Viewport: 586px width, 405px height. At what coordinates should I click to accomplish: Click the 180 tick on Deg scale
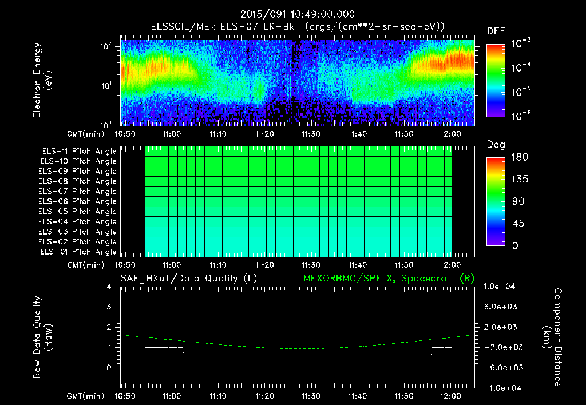coord(520,157)
